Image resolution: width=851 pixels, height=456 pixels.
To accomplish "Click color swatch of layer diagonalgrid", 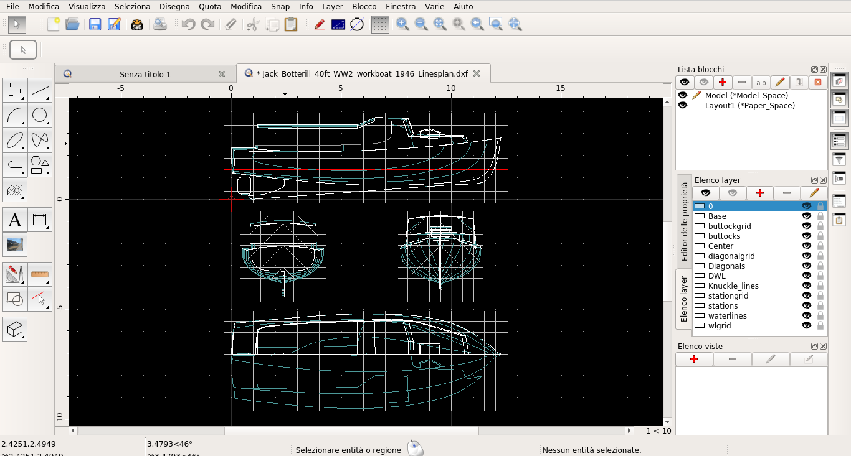I will click(700, 256).
